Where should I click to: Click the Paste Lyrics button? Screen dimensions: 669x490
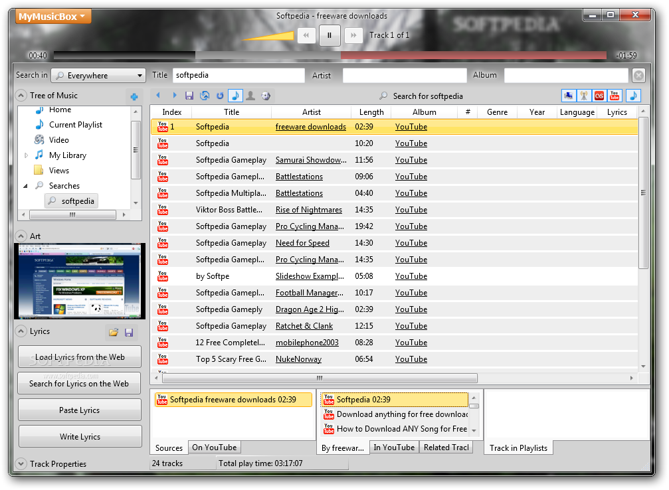tap(80, 410)
